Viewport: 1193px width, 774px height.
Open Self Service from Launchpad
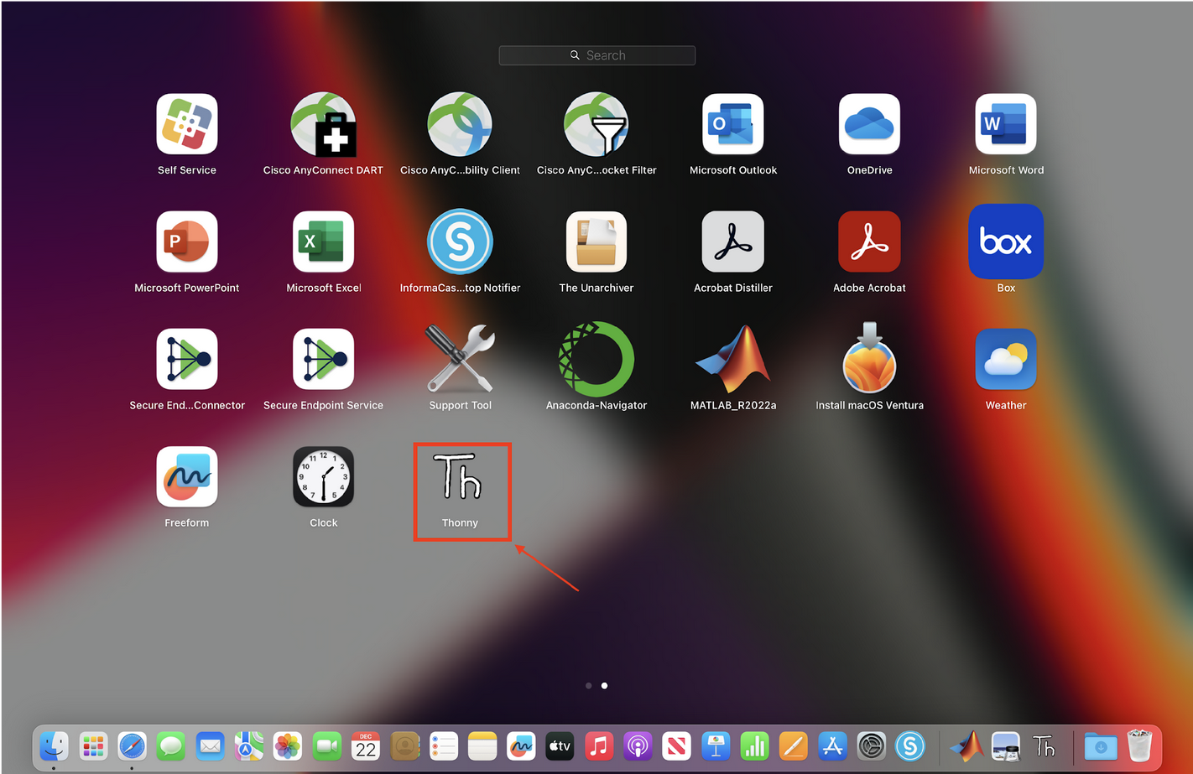(x=187, y=124)
